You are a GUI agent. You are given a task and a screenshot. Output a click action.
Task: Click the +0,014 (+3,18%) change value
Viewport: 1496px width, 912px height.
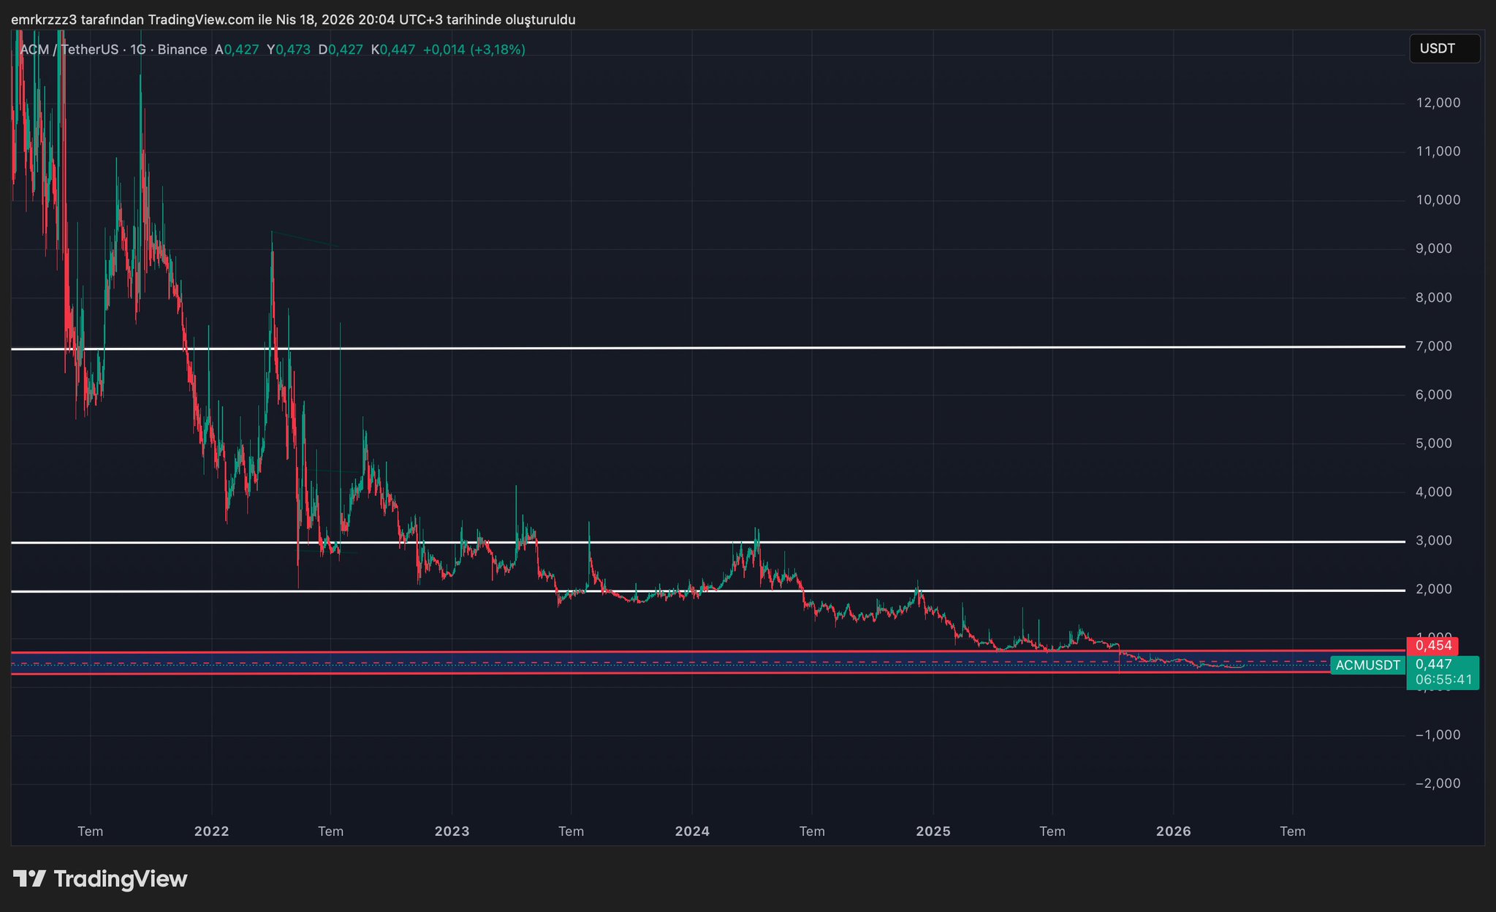point(474,50)
